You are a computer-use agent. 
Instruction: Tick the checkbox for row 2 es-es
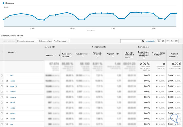tap(2, 81)
